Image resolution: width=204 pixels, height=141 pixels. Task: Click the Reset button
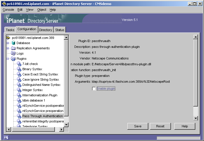pyautogui.click(x=160, y=126)
